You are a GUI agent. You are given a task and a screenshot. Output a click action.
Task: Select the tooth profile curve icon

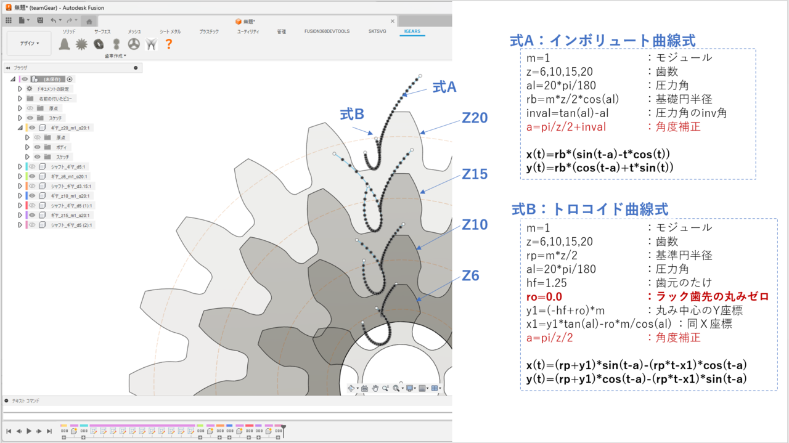(x=150, y=44)
